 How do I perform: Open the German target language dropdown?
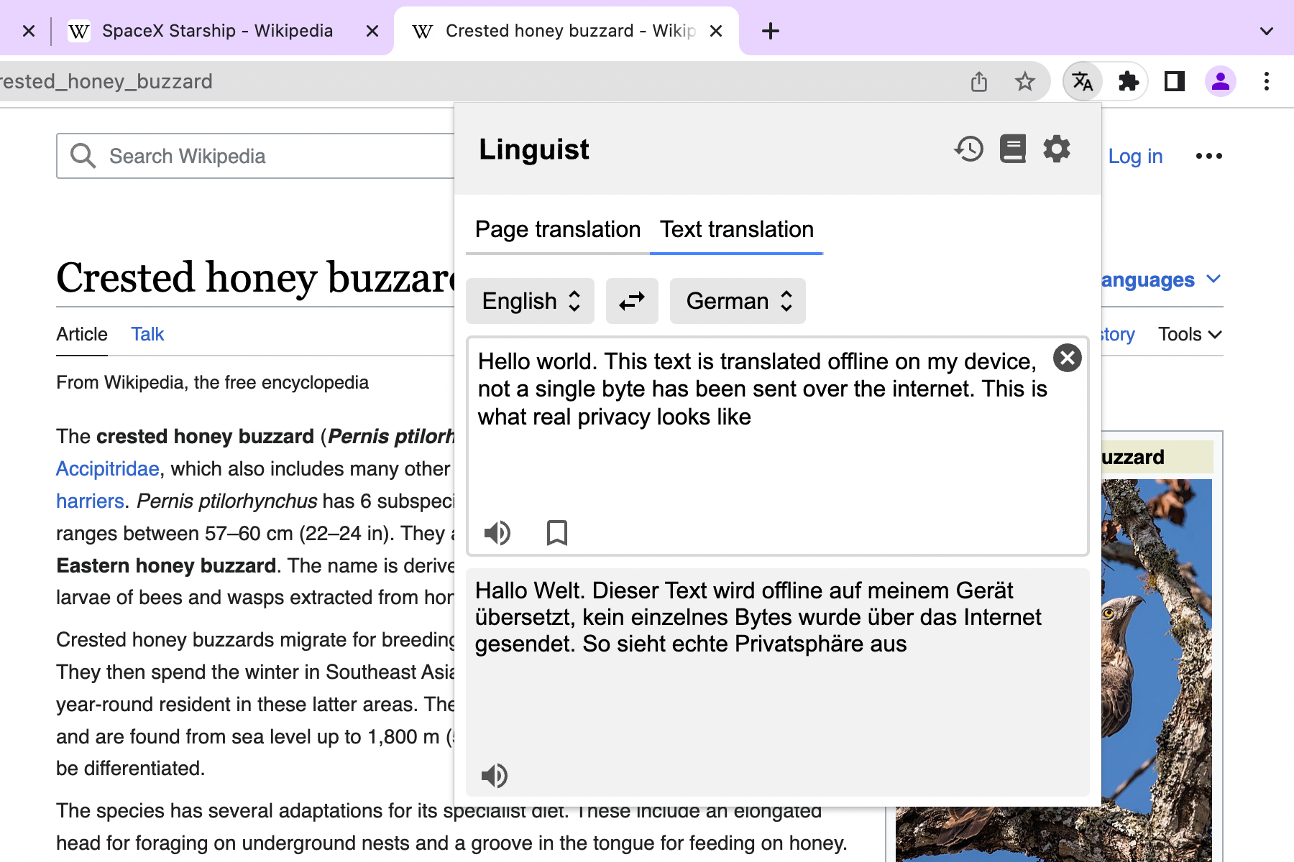pyautogui.click(x=737, y=301)
